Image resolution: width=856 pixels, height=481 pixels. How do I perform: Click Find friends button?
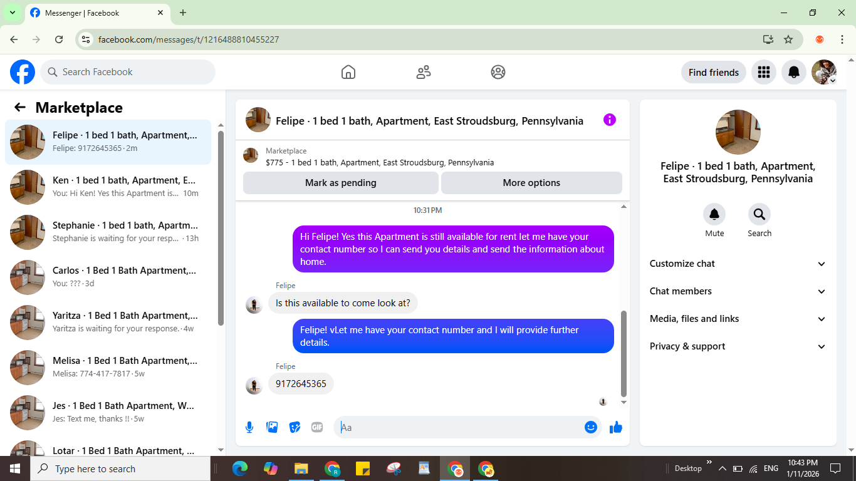pos(714,72)
